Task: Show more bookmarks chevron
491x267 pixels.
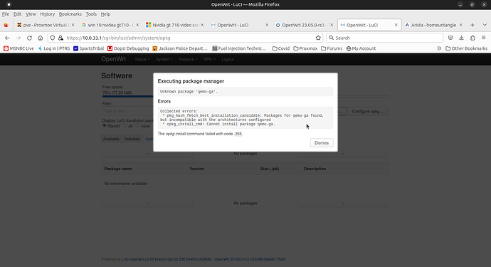Action: coord(439,48)
